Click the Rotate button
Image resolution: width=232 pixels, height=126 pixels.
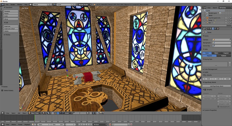click(11, 13)
